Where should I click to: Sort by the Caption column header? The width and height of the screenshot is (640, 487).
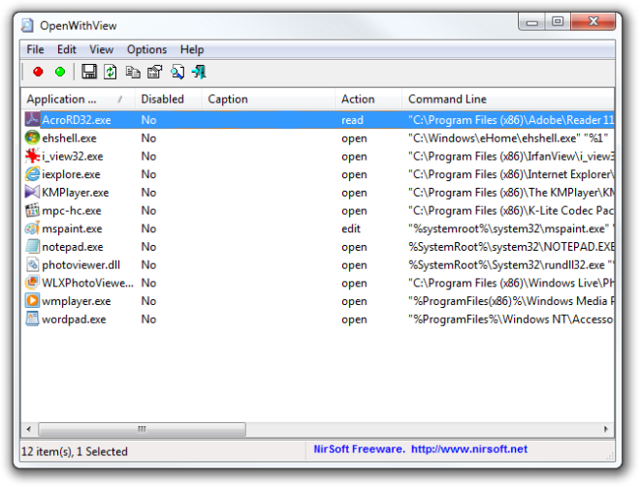point(269,99)
